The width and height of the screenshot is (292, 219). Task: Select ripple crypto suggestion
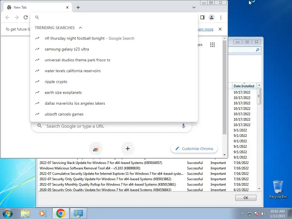[x=114, y=82]
